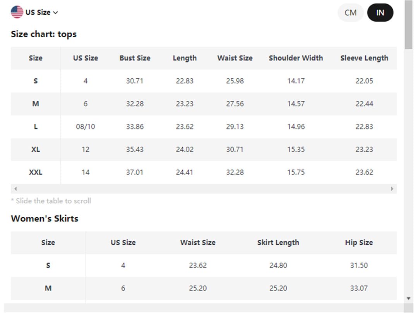Click the tops table horizontal scrollbar track
Image resolution: width=418 pixels, height=313 pixels.
pos(204,189)
